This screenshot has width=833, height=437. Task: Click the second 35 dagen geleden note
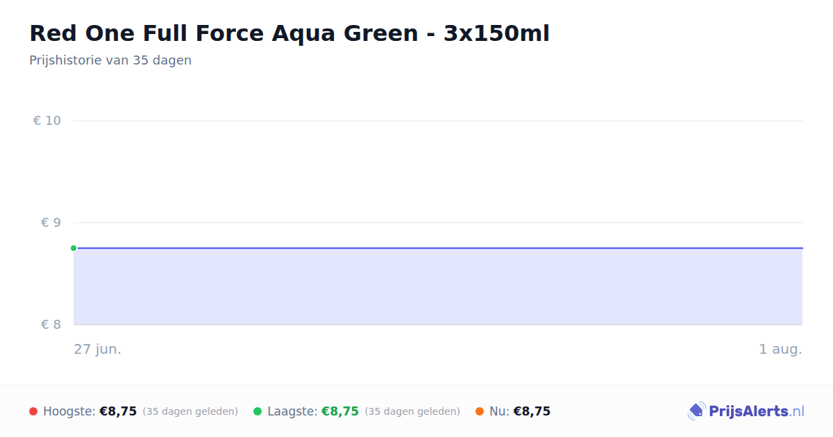(x=412, y=411)
